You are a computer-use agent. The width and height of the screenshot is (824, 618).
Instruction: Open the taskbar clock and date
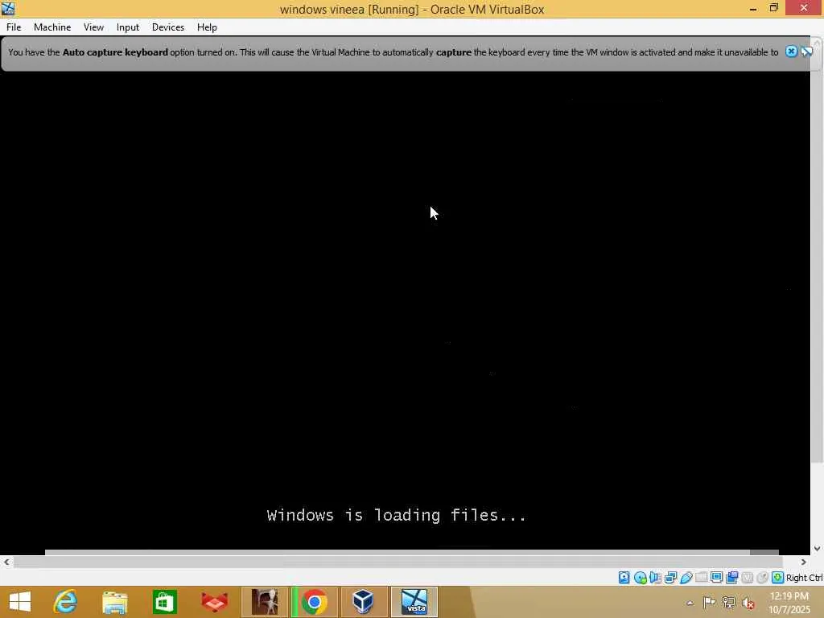(x=789, y=602)
